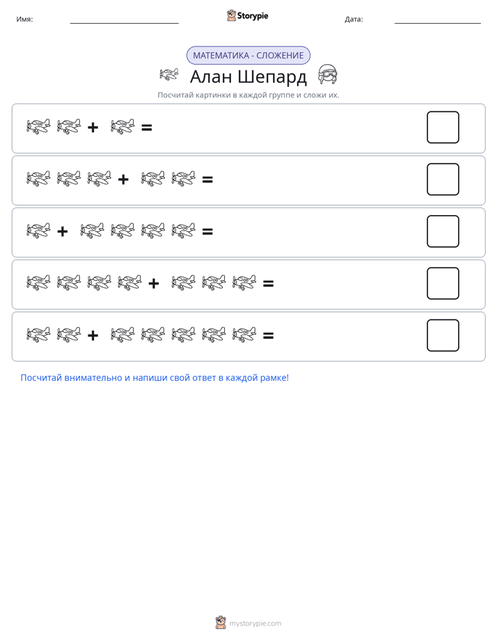
Task: Click the plus sign in fourth row
Action: tap(154, 283)
